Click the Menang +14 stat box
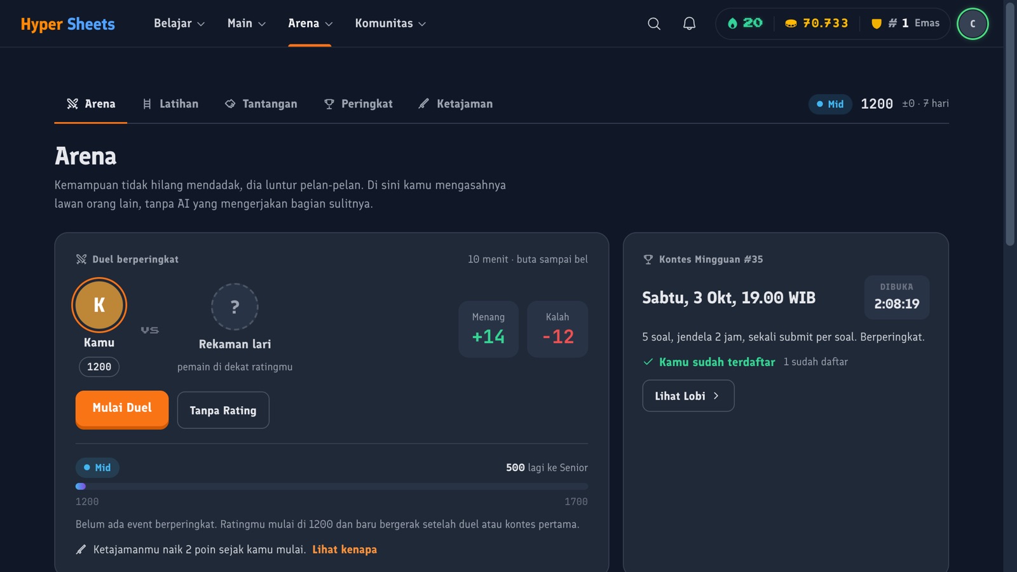 [488, 329]
